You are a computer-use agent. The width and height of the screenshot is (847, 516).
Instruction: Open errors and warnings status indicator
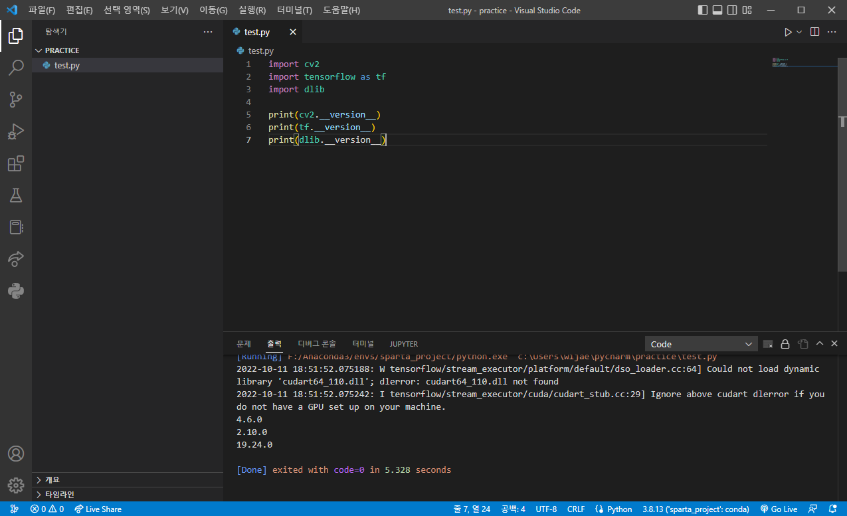click(47, 509)
